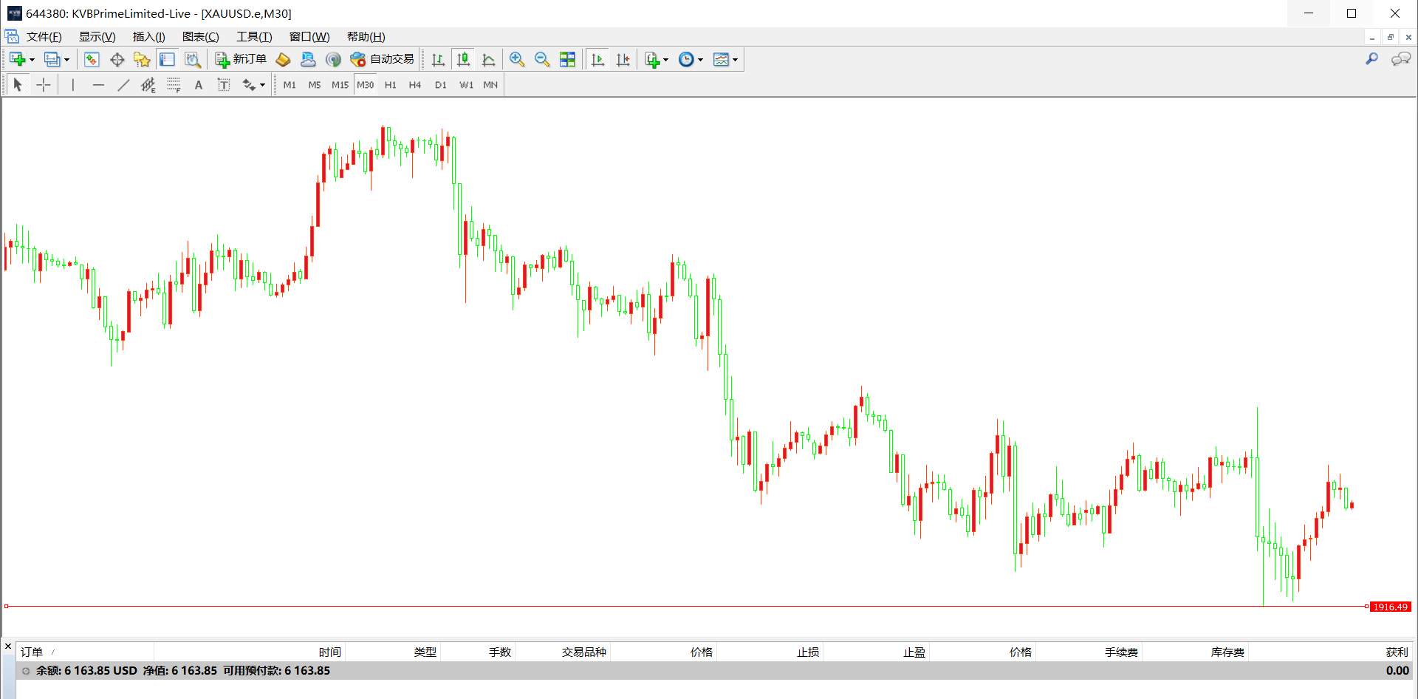Select the crosshair cursor tool
This screenshot has height=699, width=1418.
(44, 85)
